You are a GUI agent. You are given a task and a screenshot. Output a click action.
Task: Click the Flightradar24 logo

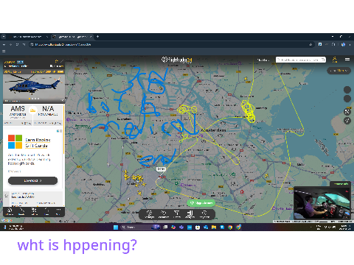coord(176,60)
